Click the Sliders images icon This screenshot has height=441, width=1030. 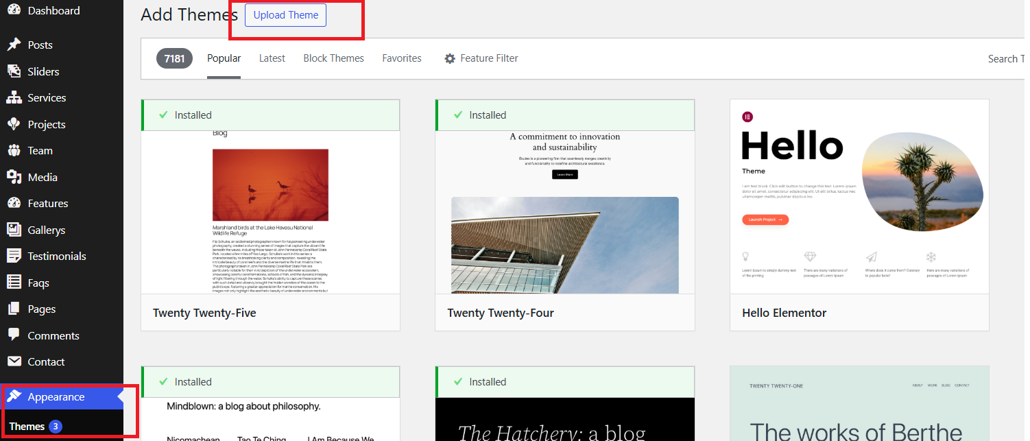pos(14,71)
